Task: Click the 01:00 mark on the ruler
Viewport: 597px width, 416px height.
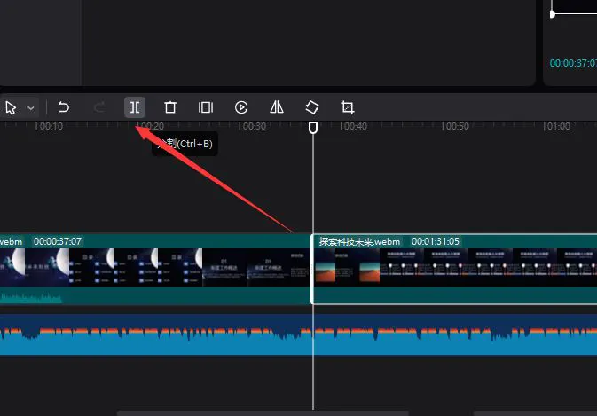Action: tap(557, 126)
